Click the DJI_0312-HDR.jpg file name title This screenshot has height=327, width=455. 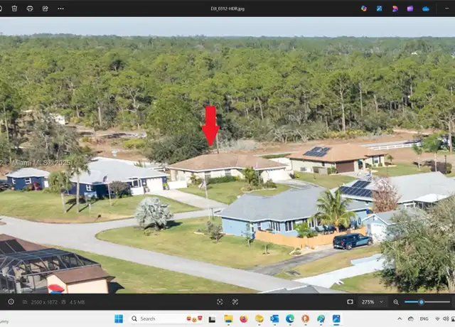click(227, 9)
